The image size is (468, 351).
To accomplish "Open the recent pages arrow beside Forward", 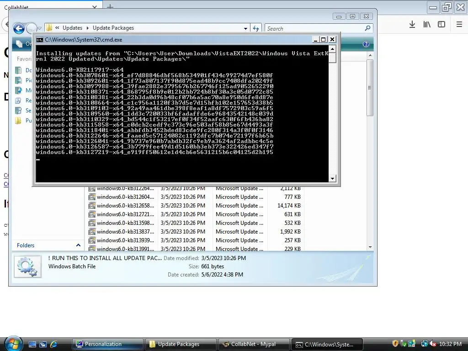I will point(40,28).
